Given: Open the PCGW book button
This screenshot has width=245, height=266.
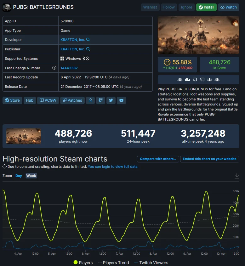Looking at the screenshot, I should 48,100.
